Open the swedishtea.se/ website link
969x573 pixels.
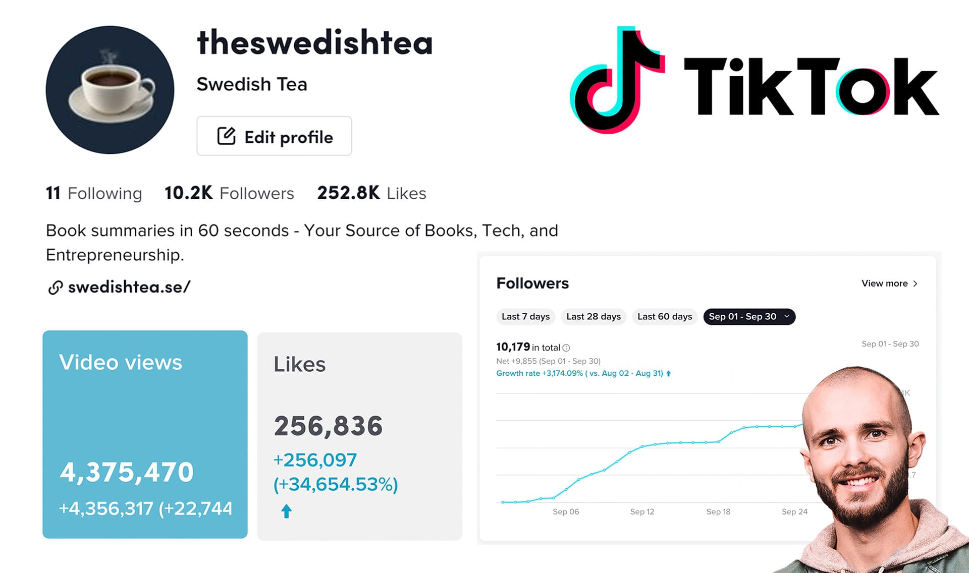(x=129, y=287)
